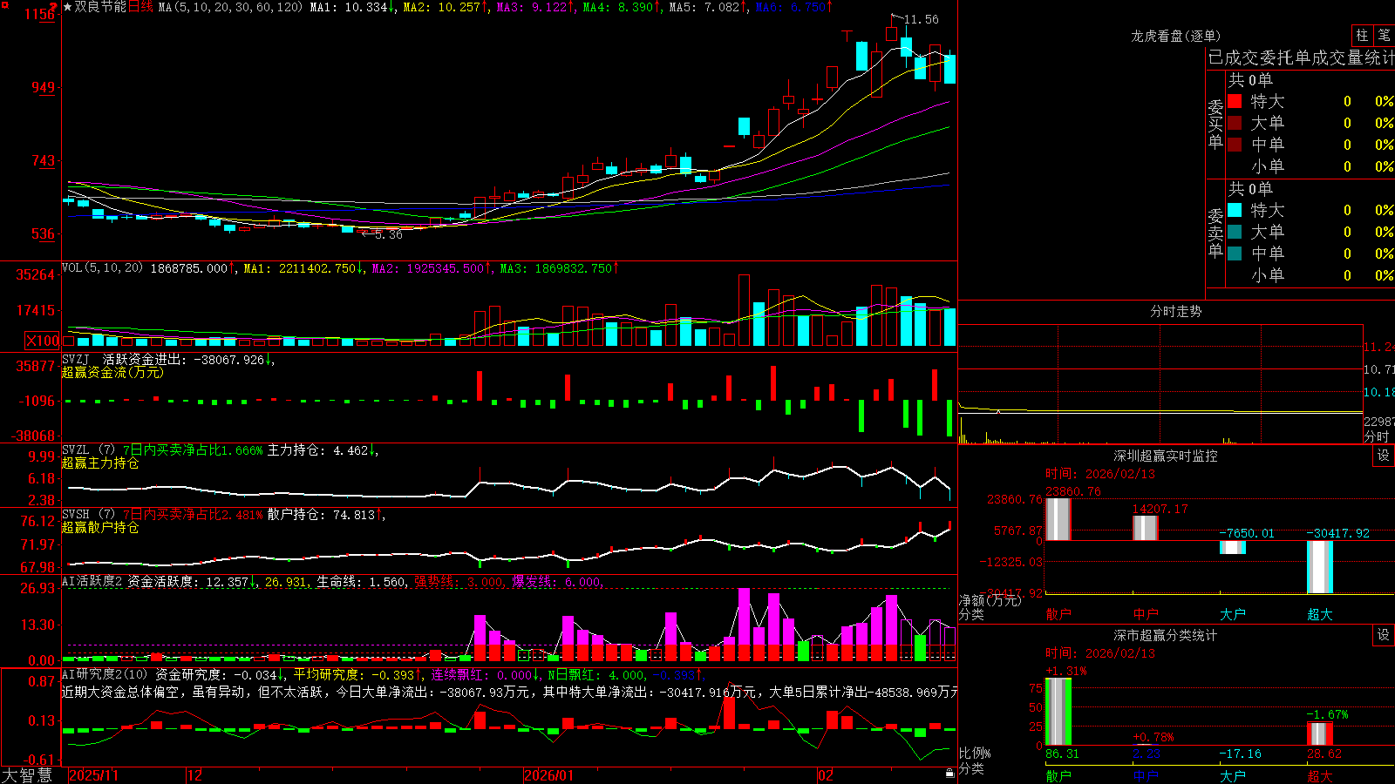The height and width of the screenshot is (784, 1395).
Task: Click the 86.31 散户 percentage value
Action: point(1062,754)
